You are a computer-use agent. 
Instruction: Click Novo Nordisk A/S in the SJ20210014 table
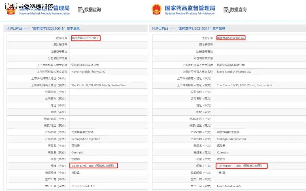tap(229, 186)
